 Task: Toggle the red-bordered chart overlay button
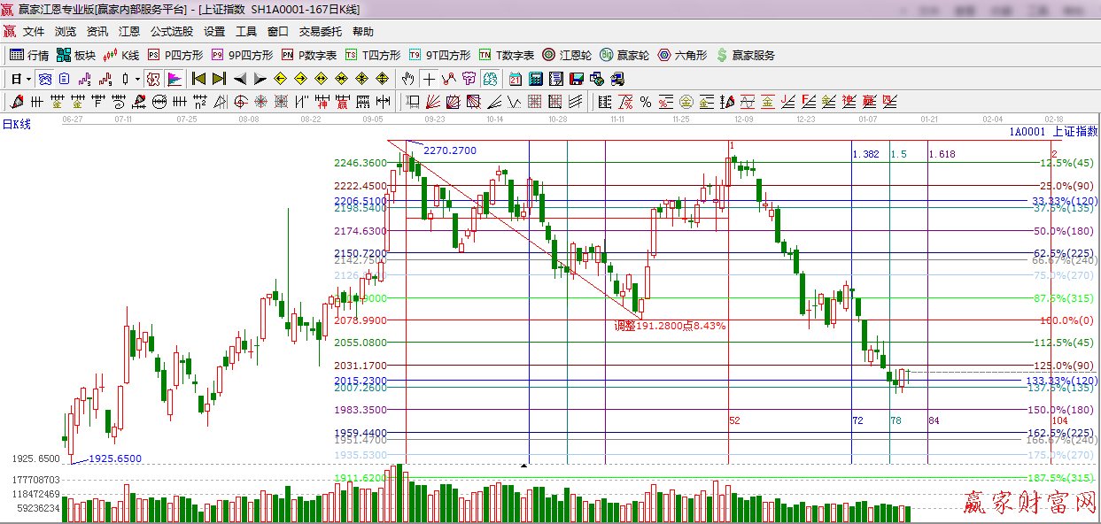[154, 79]
